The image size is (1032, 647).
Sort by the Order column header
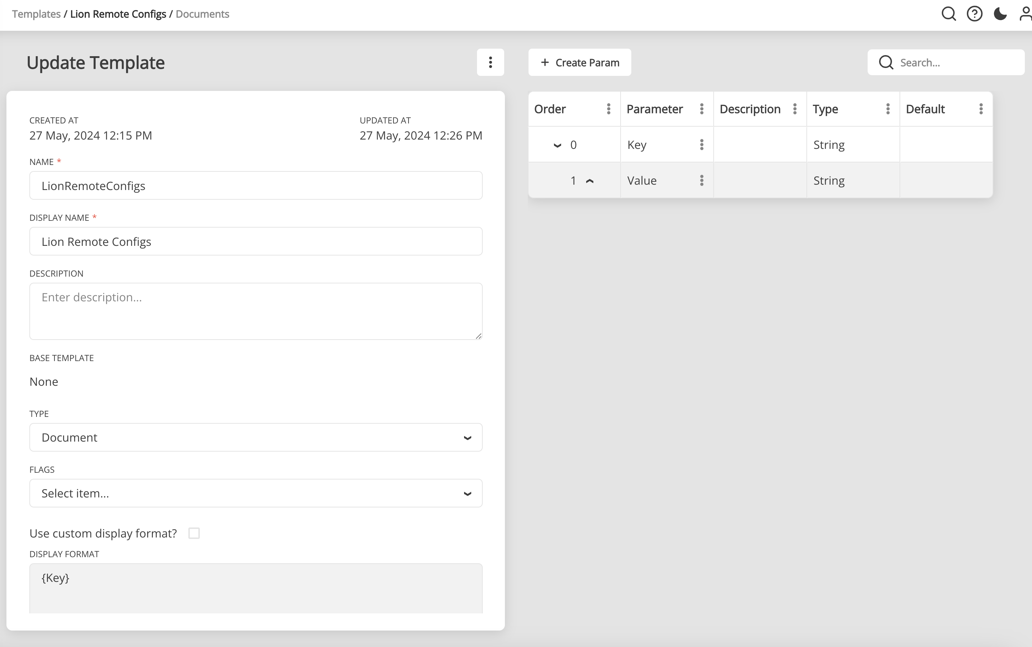(x=550, y=109)
